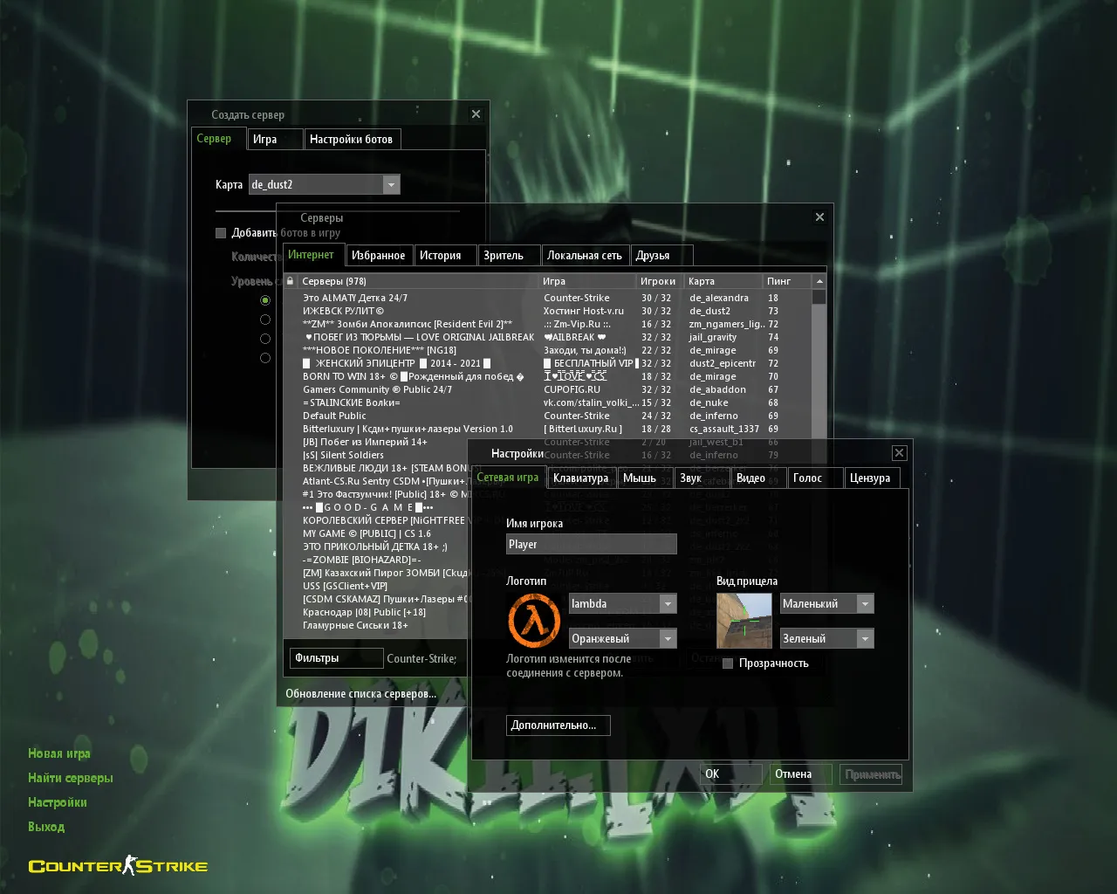Open Найти серверы from the main menu
Image resolution: width=1117 pixels, height=894 pixels.
[70, 777]
